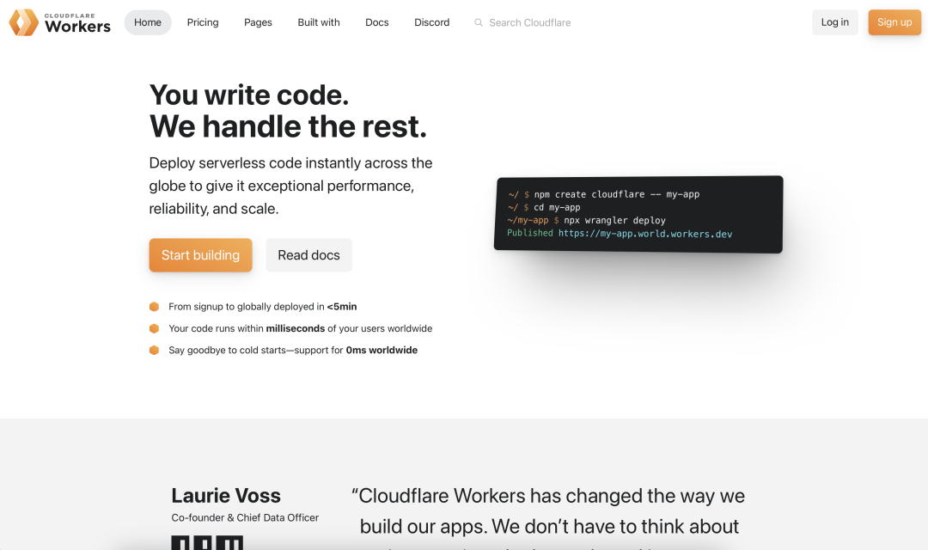Click the orange Sign up button
The image size is (928, 550).
(894, 22)
